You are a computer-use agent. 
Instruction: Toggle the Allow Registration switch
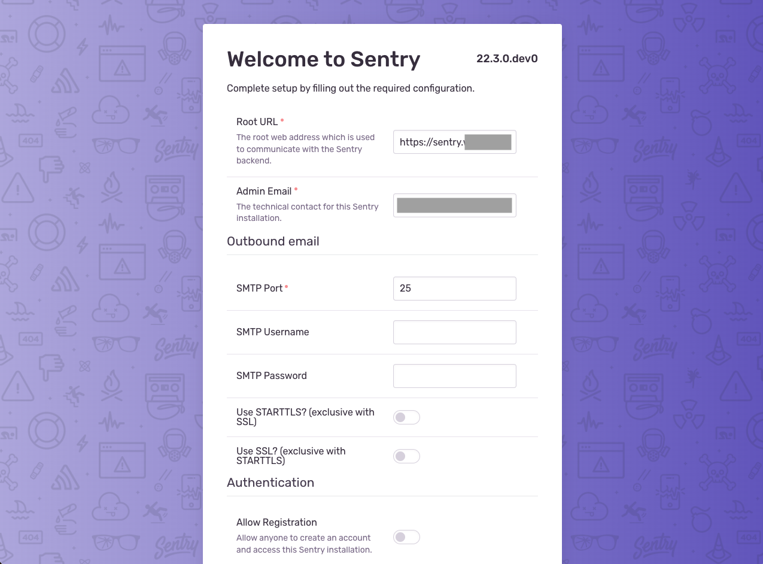tap(406, 537)
